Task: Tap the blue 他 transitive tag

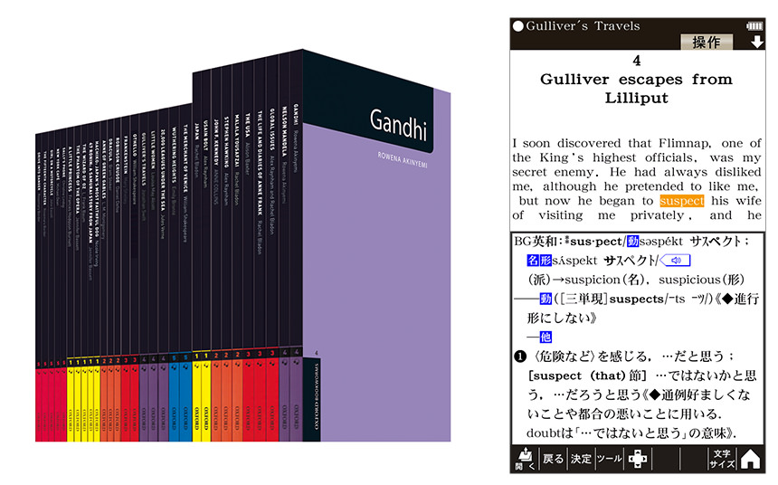Action: [x=546, y=338]
